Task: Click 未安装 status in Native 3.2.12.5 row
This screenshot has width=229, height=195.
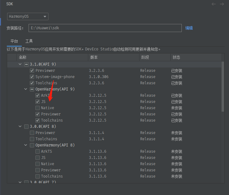Action: (176, 108)
